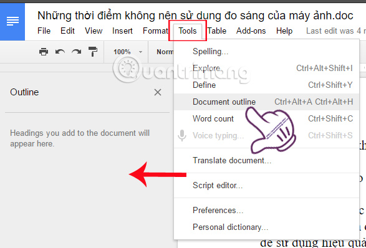Open the View menu
Image resolution: width=366 pixels, height=248 pixels.
(x=94, y=31)
